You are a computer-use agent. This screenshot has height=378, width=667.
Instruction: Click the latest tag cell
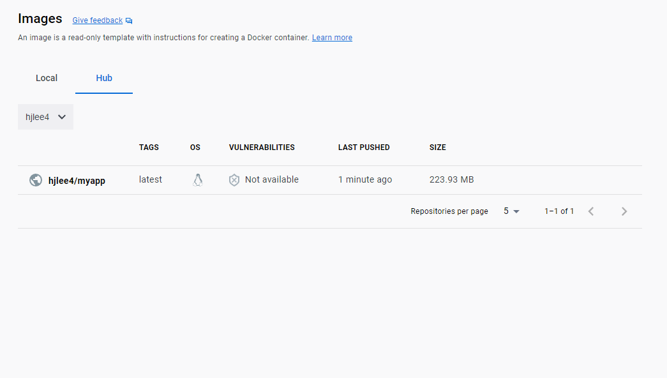coord(150,179)
